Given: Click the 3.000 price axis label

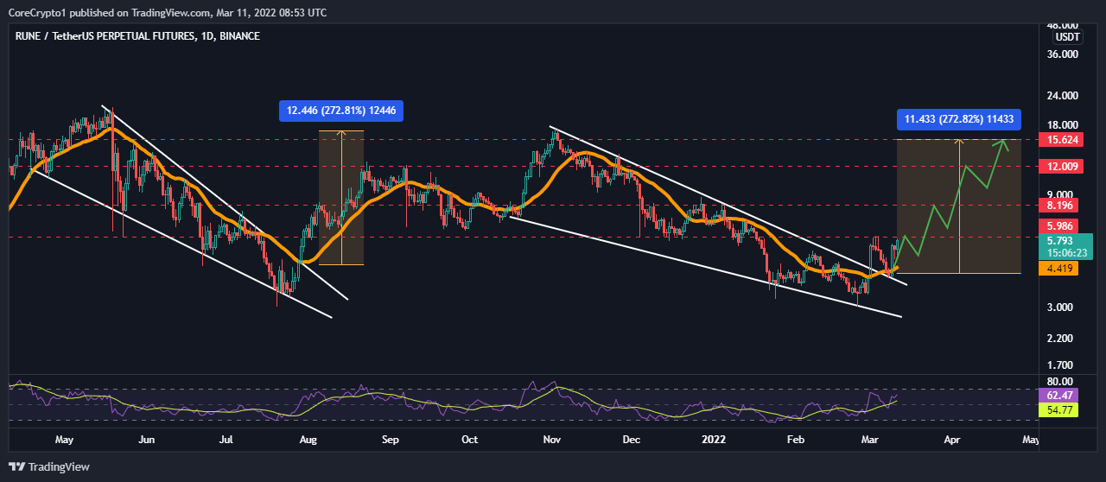Looking at the screenshot, I should pos(1061,308).
